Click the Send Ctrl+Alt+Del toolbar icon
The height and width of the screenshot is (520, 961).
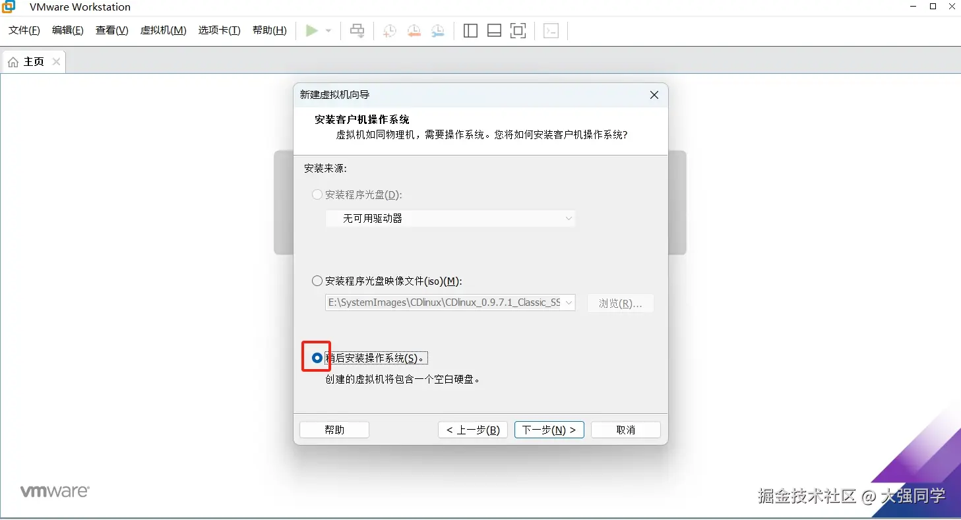(x=357, y=30)
